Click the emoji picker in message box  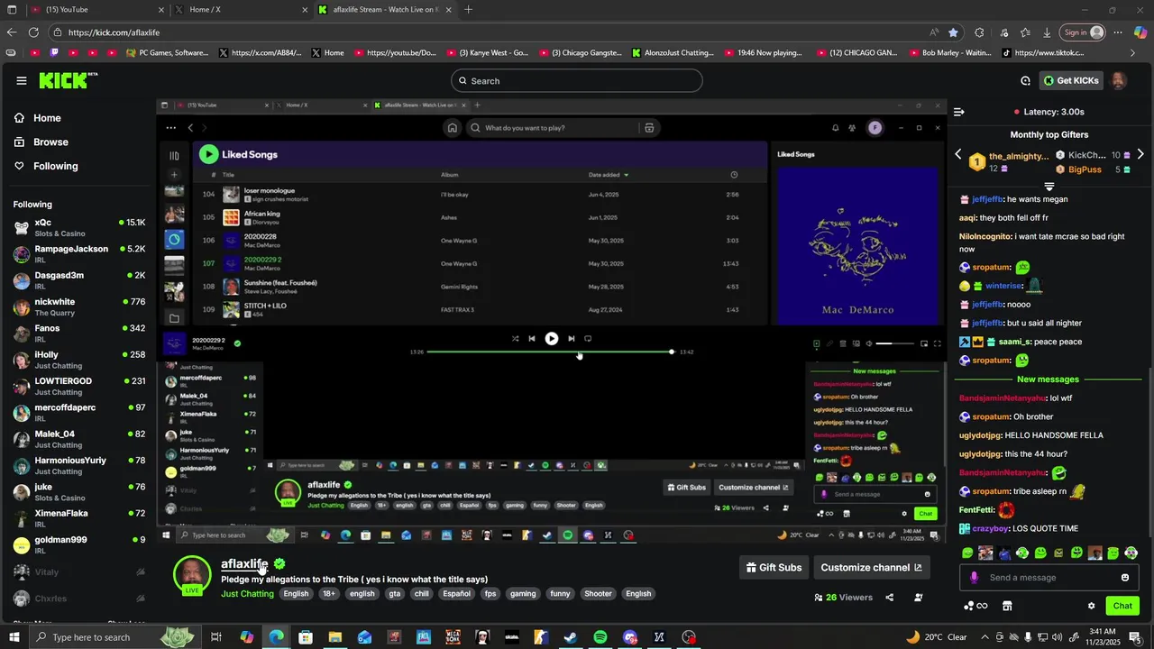(1124, 578)
